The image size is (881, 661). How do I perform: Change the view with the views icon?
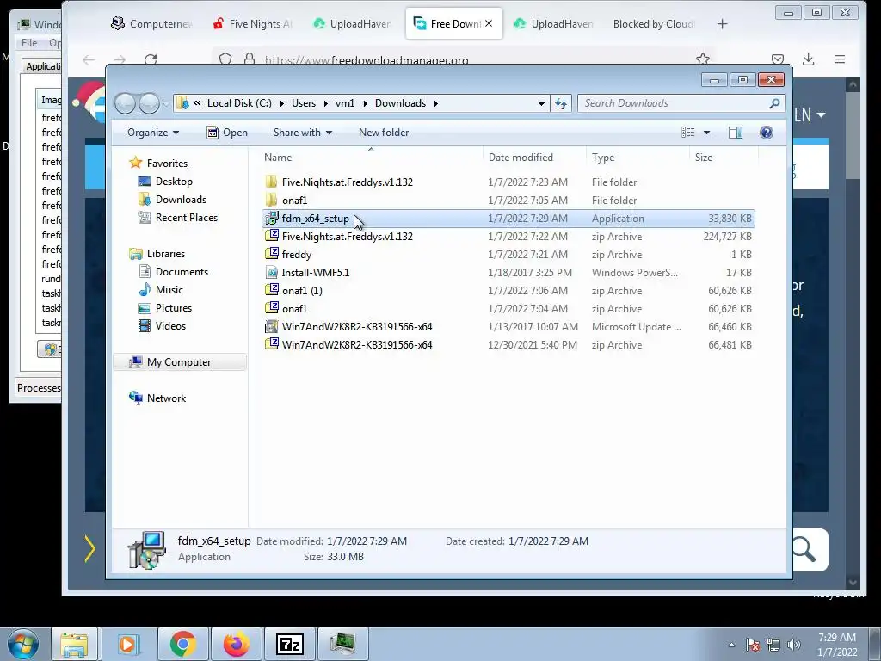coord(687,133)
